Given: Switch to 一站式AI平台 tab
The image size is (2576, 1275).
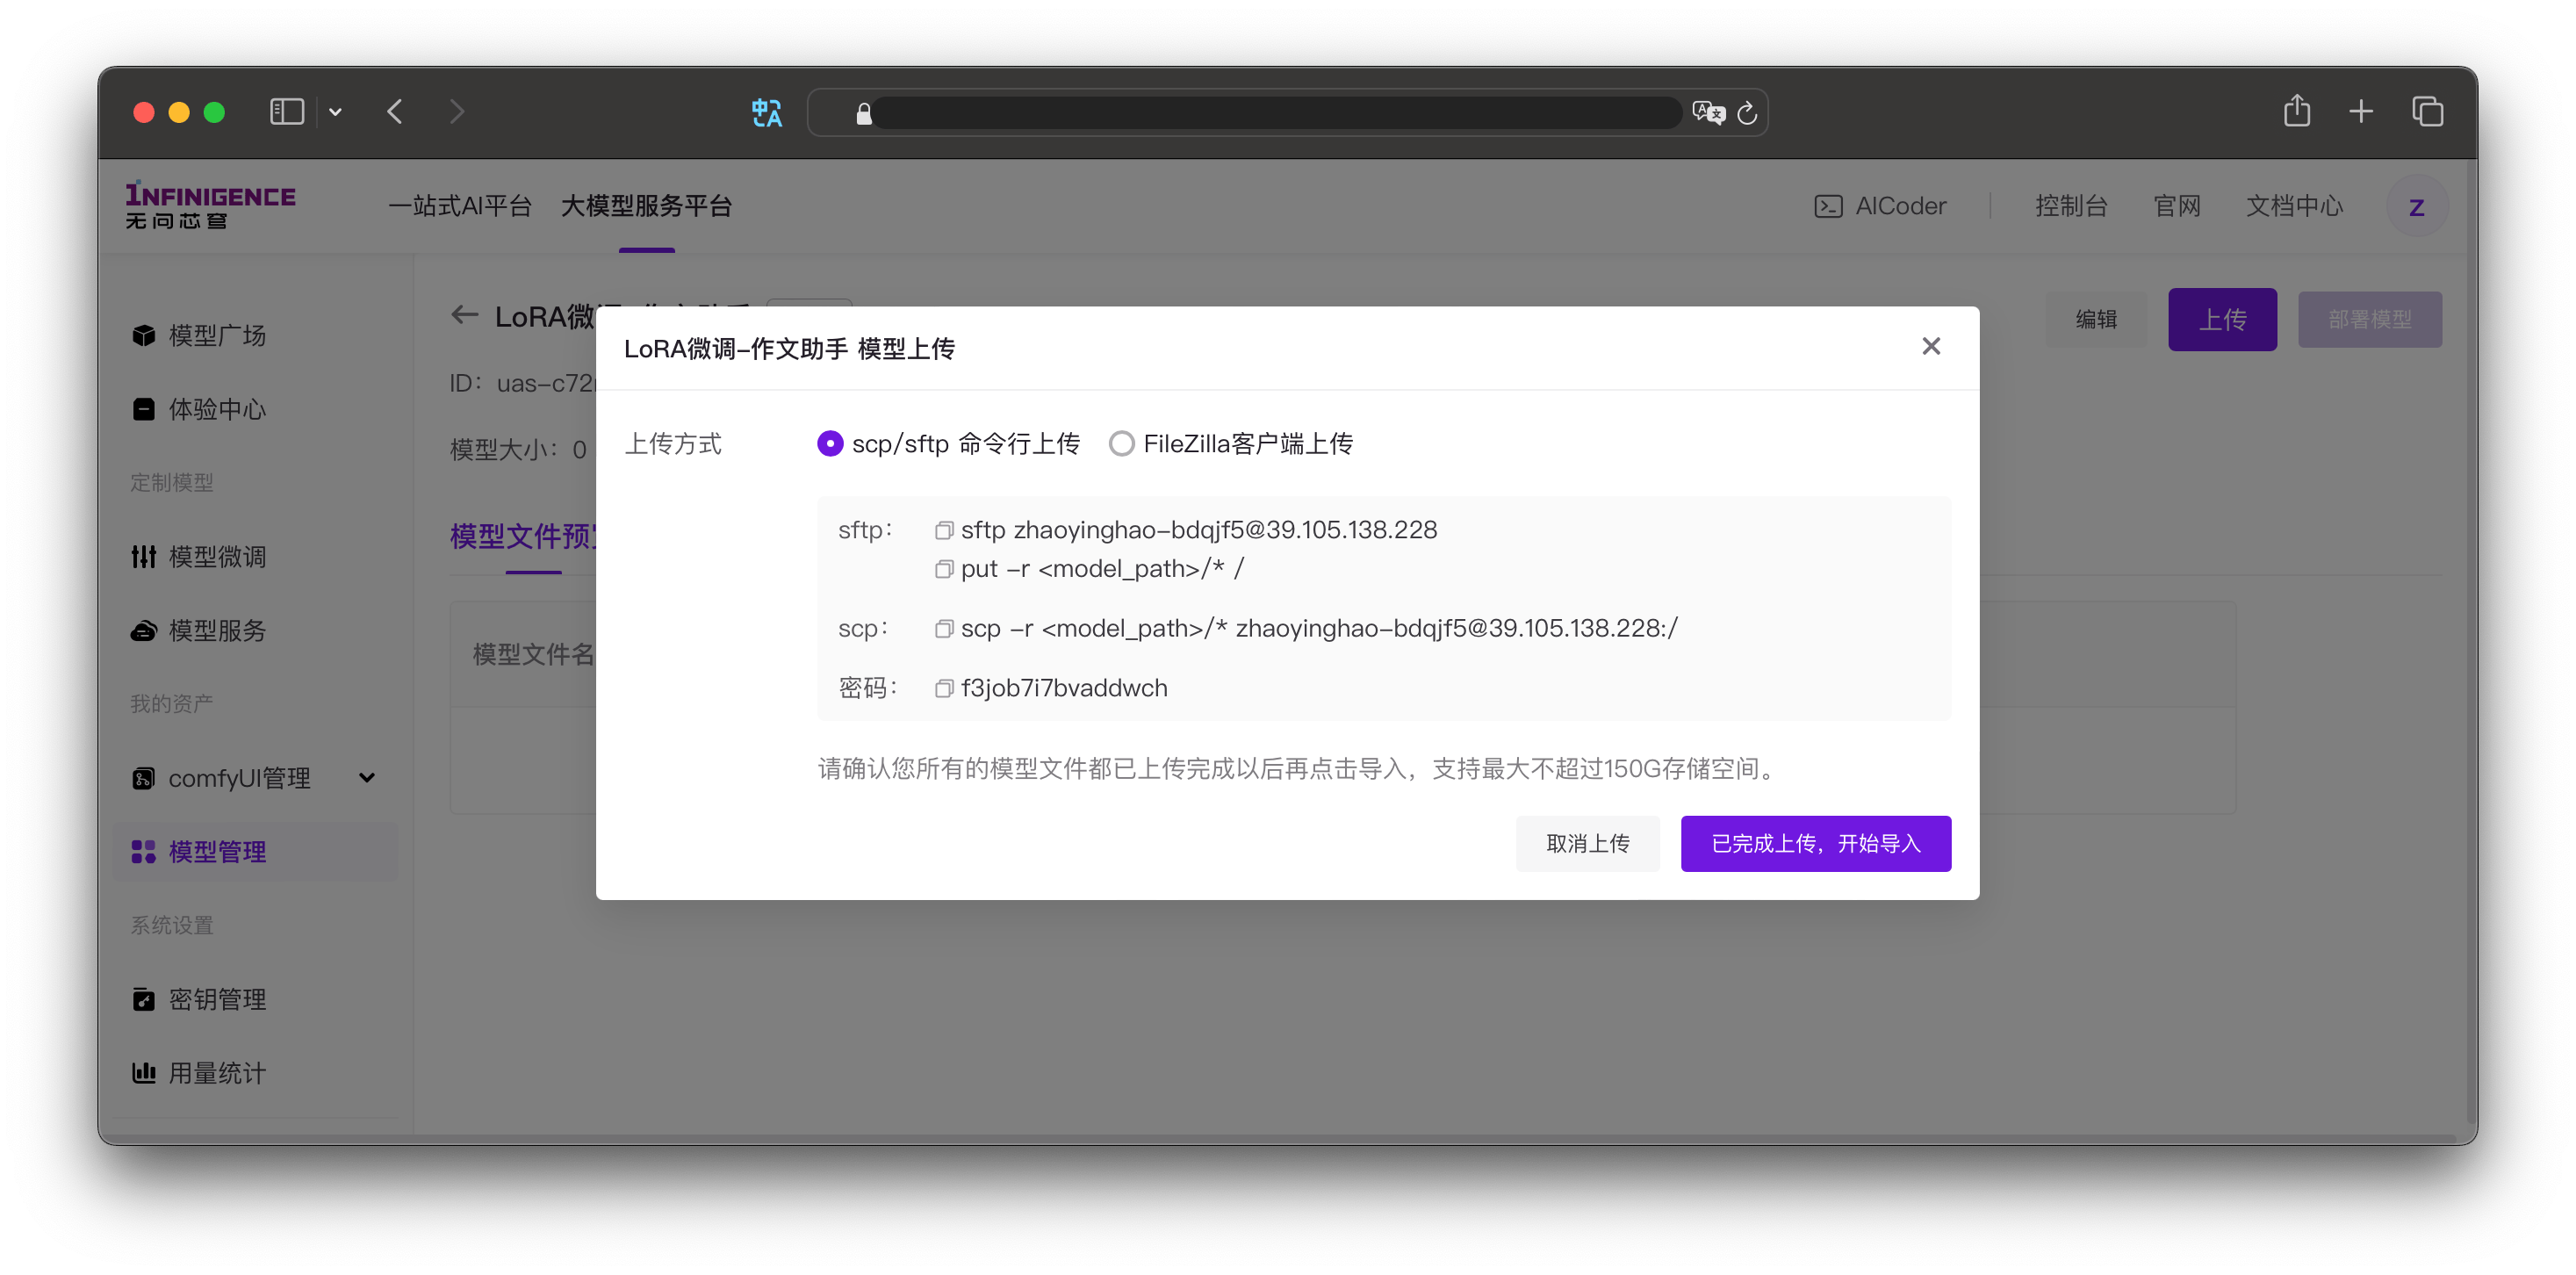Looking at the screenshot, I should click(460, 206).
